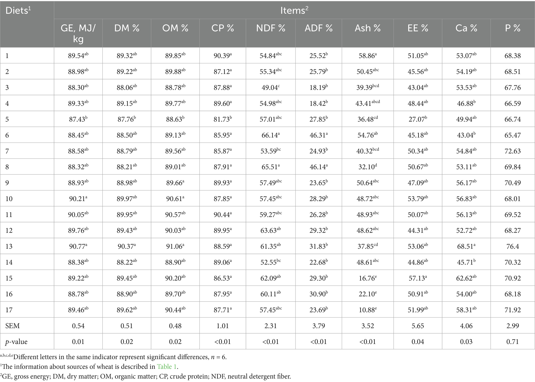
Task: Select the DM % column header
Action: click(x=127, y=28)
